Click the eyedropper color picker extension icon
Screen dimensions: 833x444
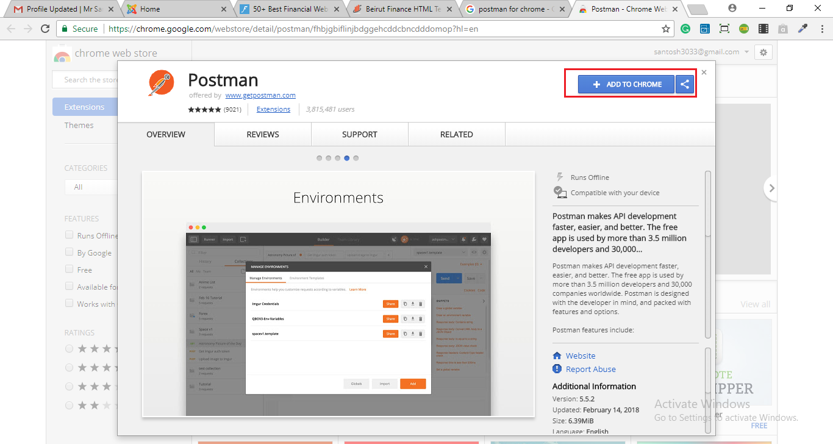[803, 29]
